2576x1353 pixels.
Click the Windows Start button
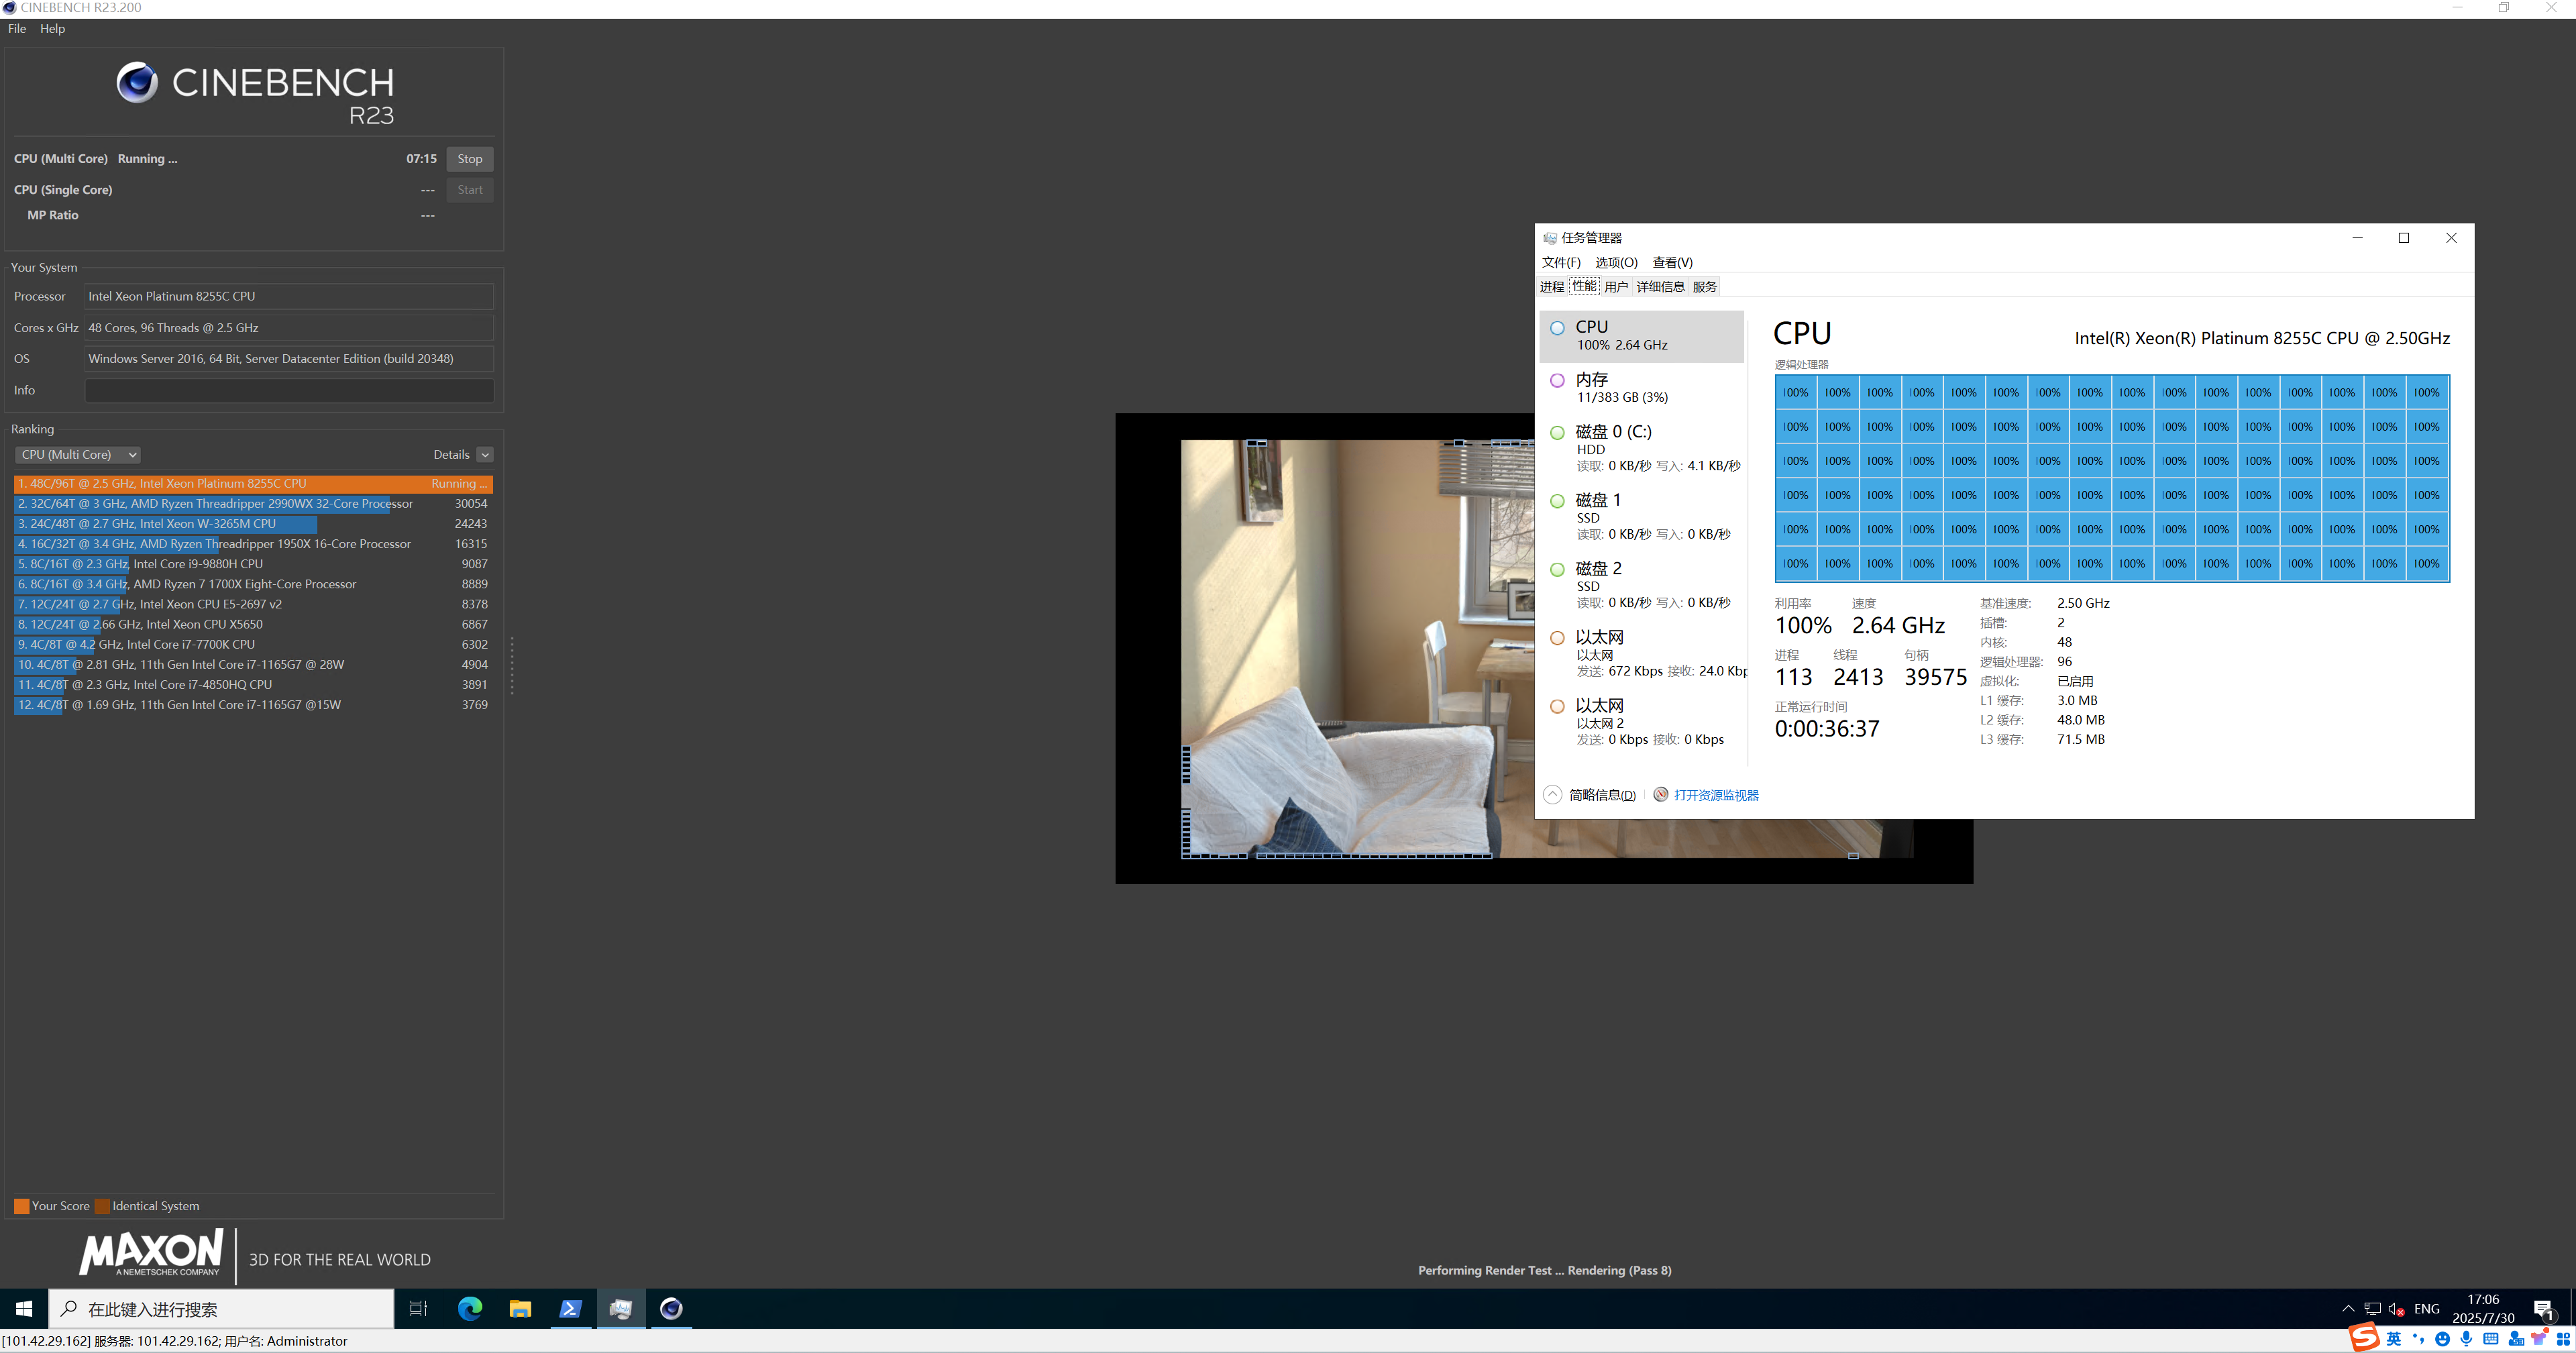(x=24, y=1308)
